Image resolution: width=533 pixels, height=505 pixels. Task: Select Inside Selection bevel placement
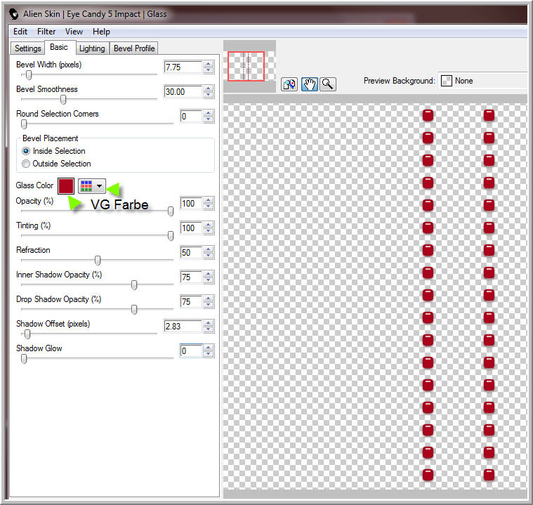(x=26, y=151)
